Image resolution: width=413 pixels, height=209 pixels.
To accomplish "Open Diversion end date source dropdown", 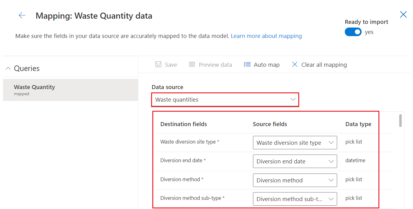I will 295,162.
